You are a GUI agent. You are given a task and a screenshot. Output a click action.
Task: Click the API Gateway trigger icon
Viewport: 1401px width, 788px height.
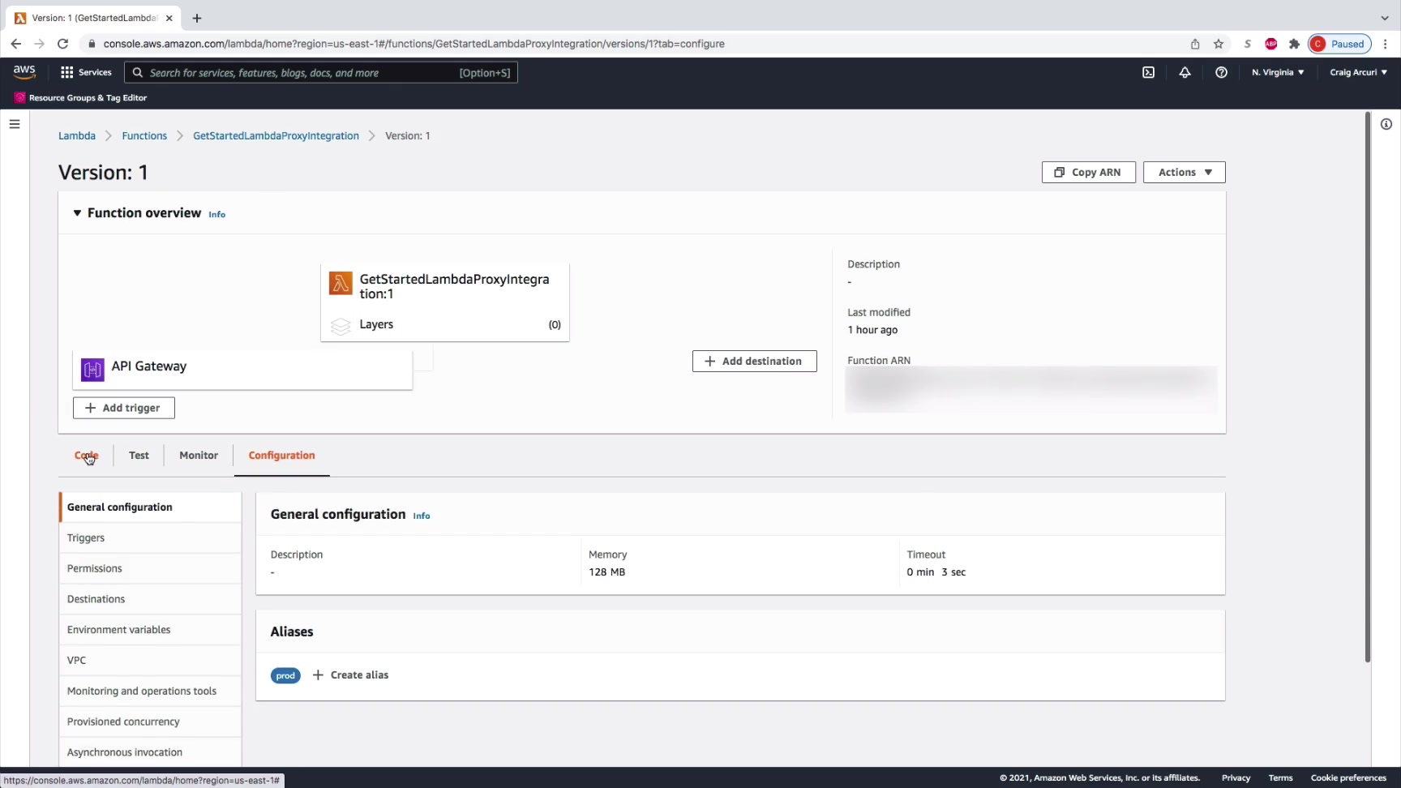(92, 370)
